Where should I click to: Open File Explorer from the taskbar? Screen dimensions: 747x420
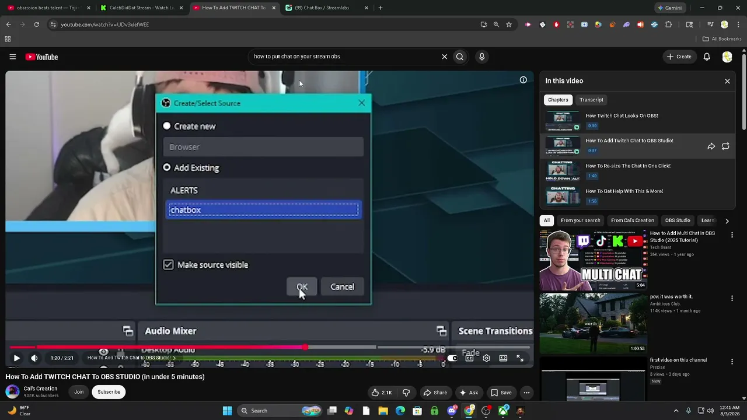[383, 411]
